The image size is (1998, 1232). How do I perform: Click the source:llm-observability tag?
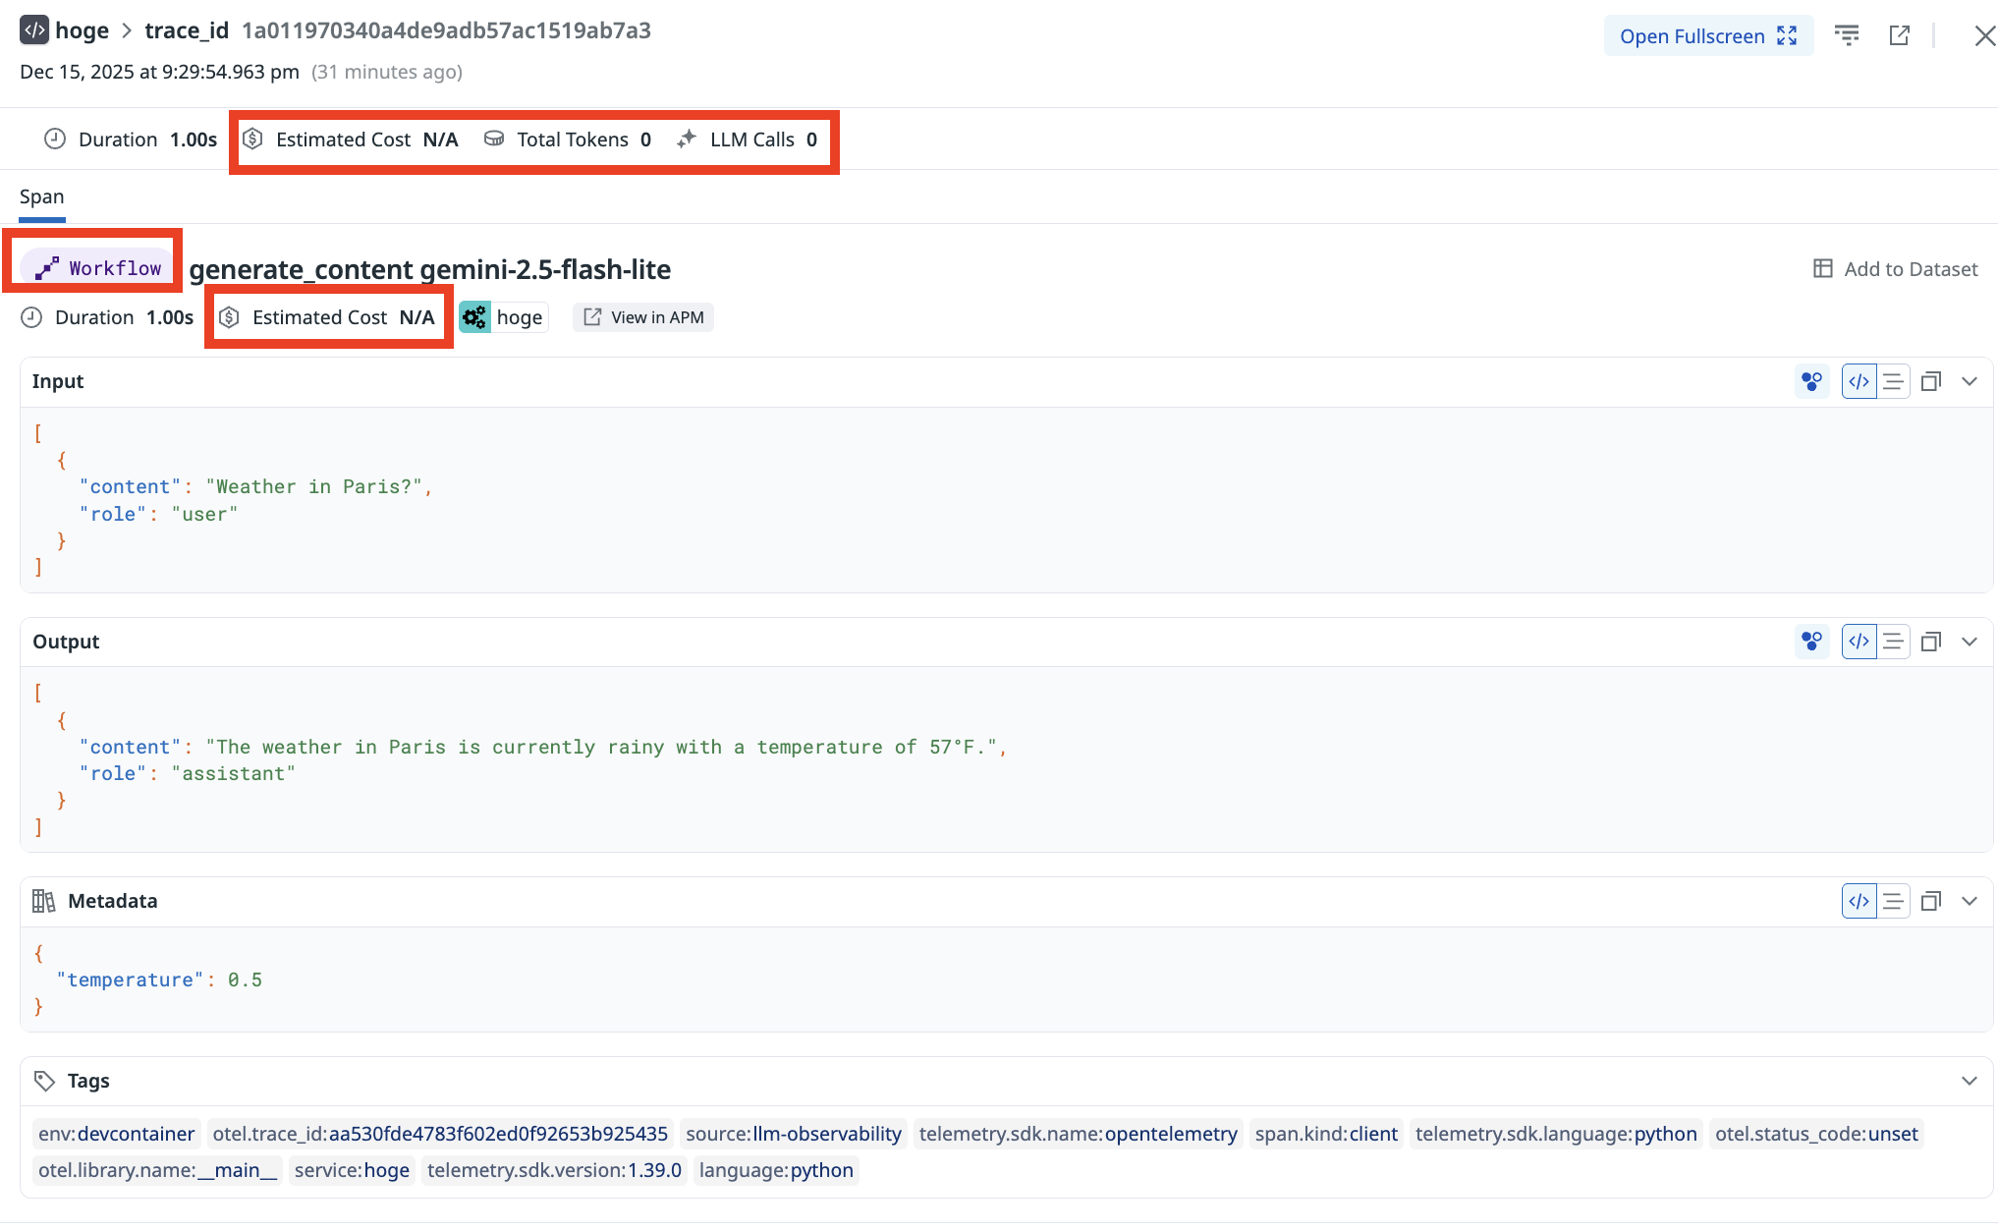coord(793,1134)
